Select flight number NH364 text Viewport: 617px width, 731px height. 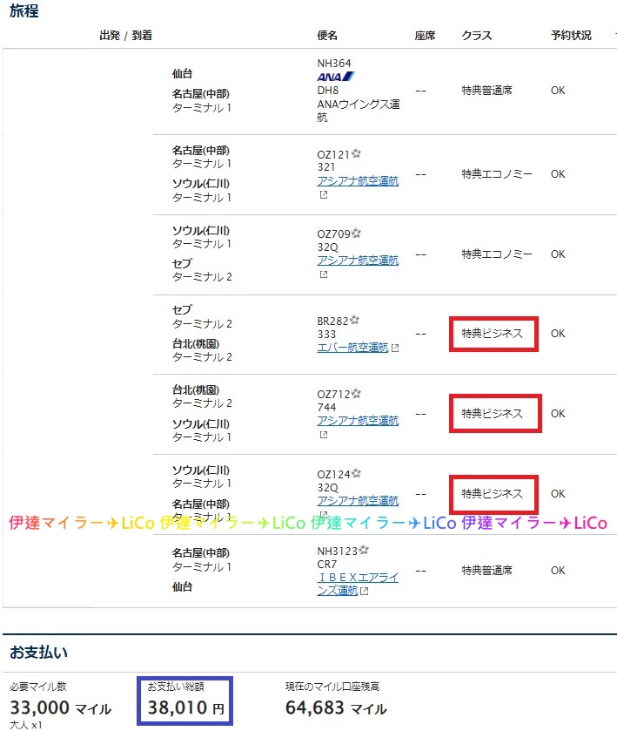(334, 64)
